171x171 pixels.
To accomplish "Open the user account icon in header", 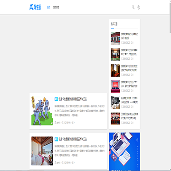I will [x=138, y=7].
